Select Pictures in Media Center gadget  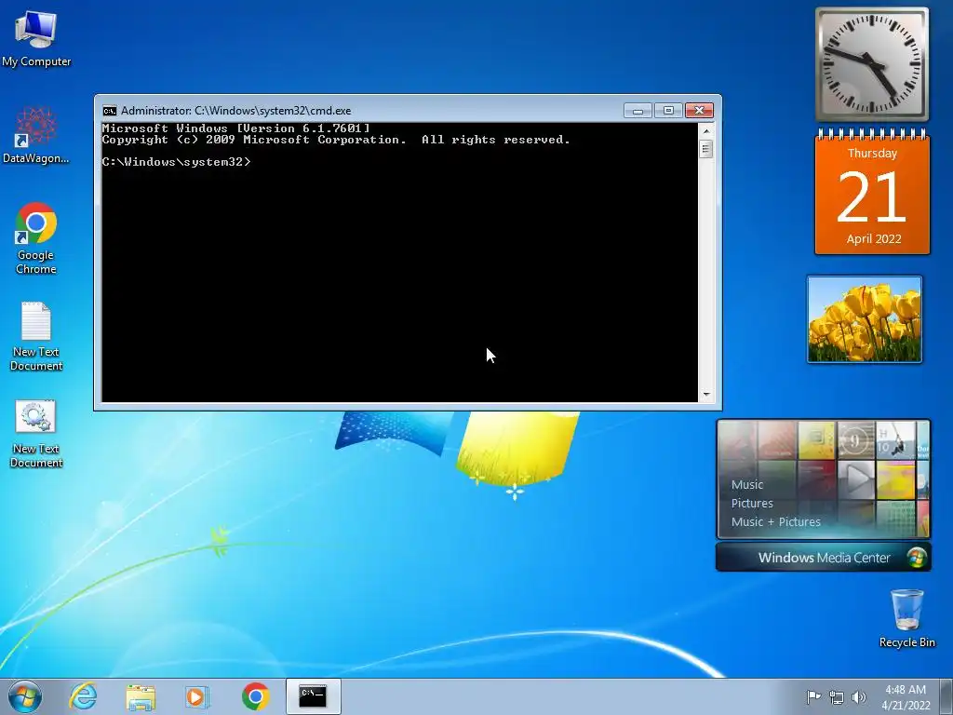pyautogui.click(x=752, y=504)
